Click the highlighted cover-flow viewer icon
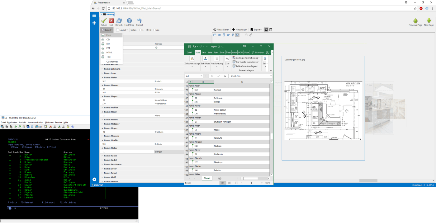The height and width of the screenshot is (223, 436). point(237,35)
